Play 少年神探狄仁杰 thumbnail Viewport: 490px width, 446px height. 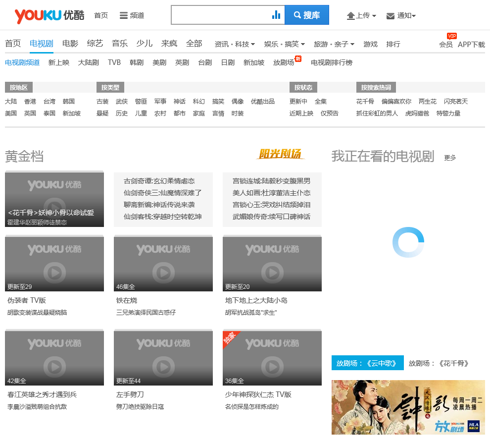[272, 358]
